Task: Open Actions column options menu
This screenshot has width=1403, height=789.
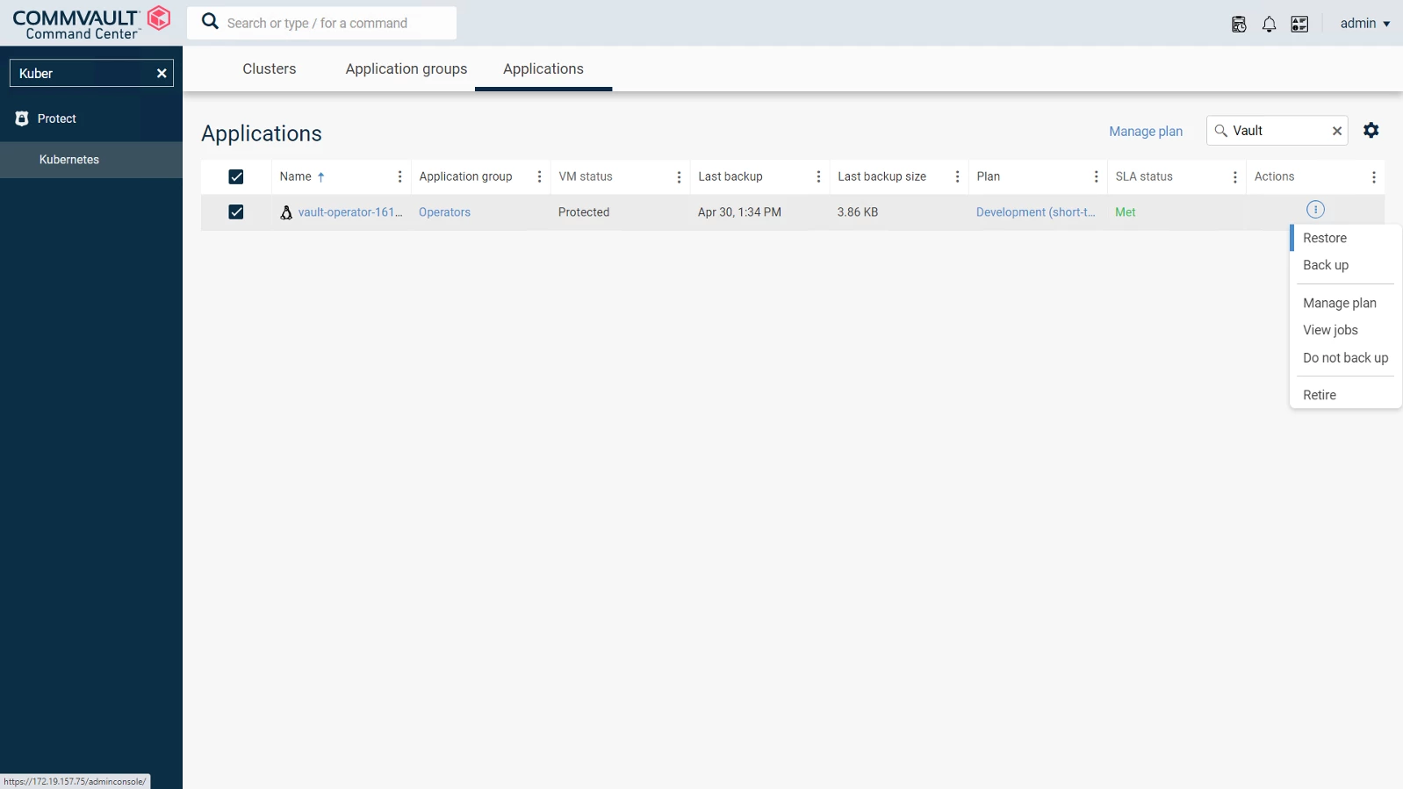Action: point(1373,177)
